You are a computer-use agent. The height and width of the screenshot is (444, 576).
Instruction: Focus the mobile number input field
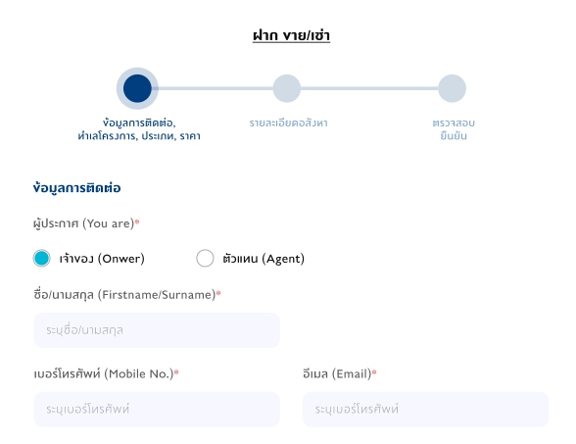(x=157, y=409)
